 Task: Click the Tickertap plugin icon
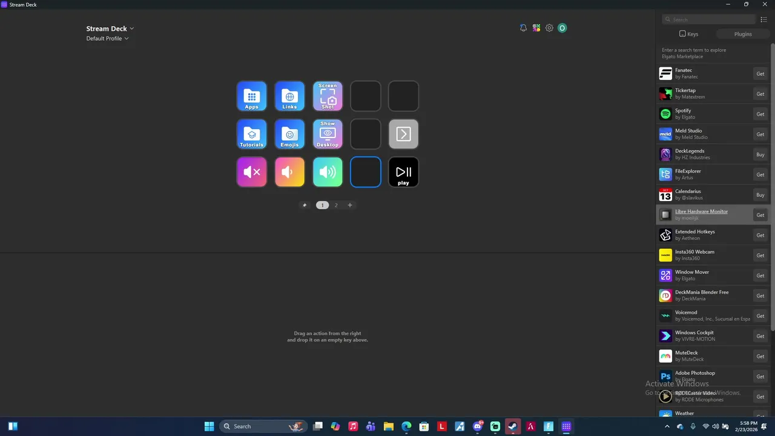665,94
